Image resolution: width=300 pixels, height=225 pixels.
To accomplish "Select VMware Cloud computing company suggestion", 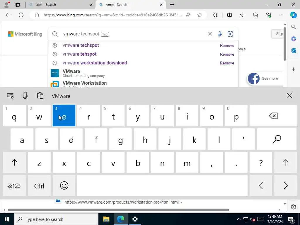I will [143, 73].
